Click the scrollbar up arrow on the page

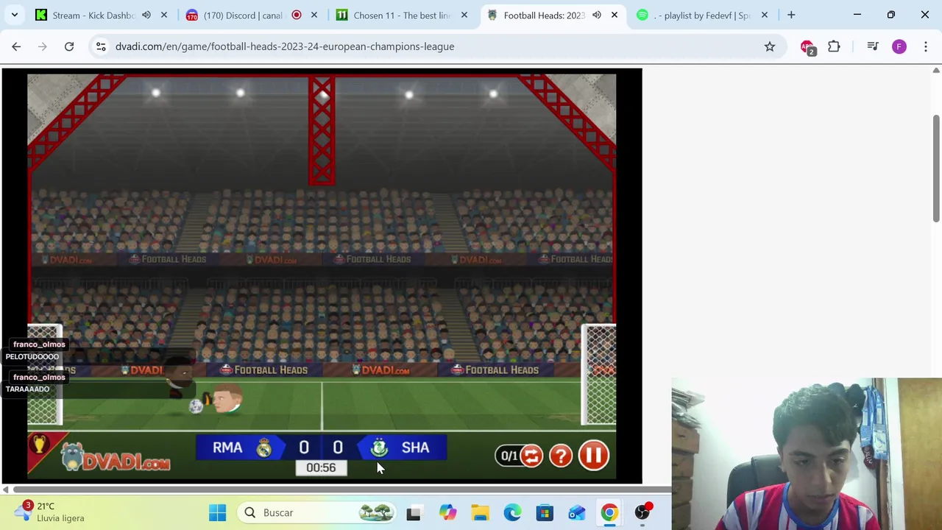(x=936, y=71)
